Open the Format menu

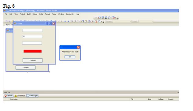47,14
